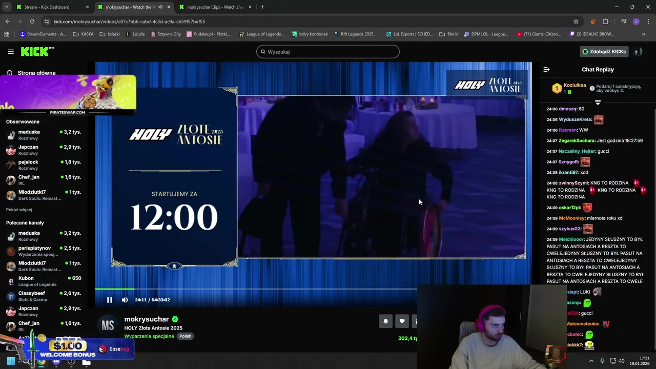Mute the video with the speaker icon
The image size is (656, 369).
point(125,300)
